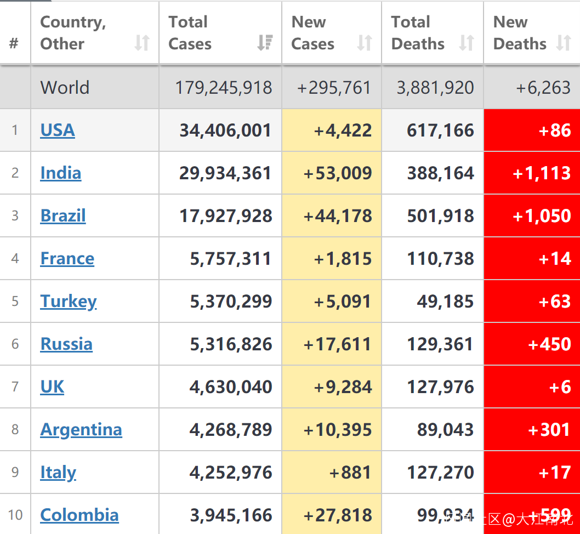Select the Argentina link
The height and width of the screenshot is (534, 580).
pos(81,429)
